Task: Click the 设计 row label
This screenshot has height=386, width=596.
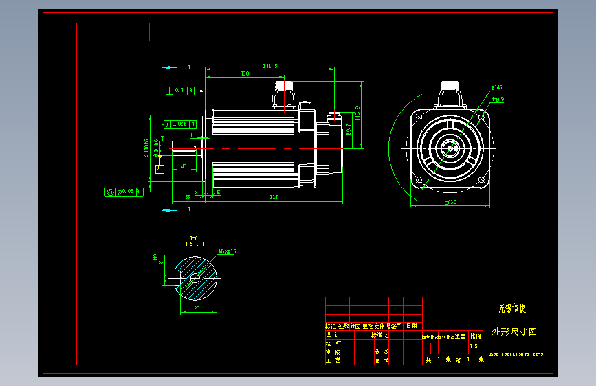Action: coord(333,334)
